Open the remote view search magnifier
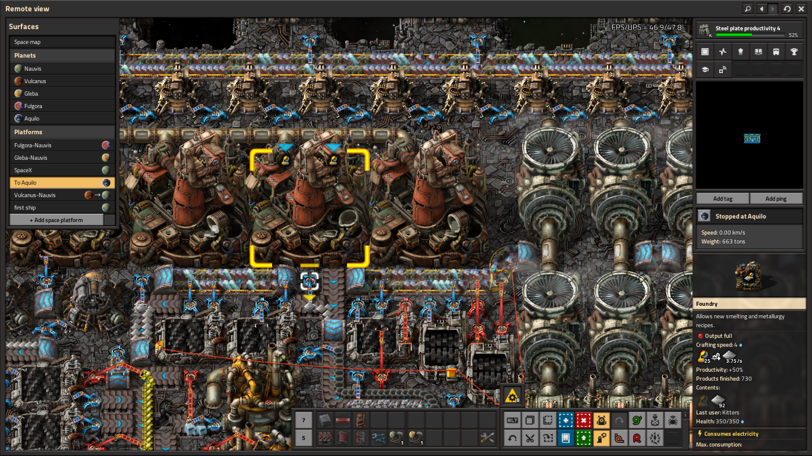The width and height of the screenshot is (812, 456). pos(747,9)
